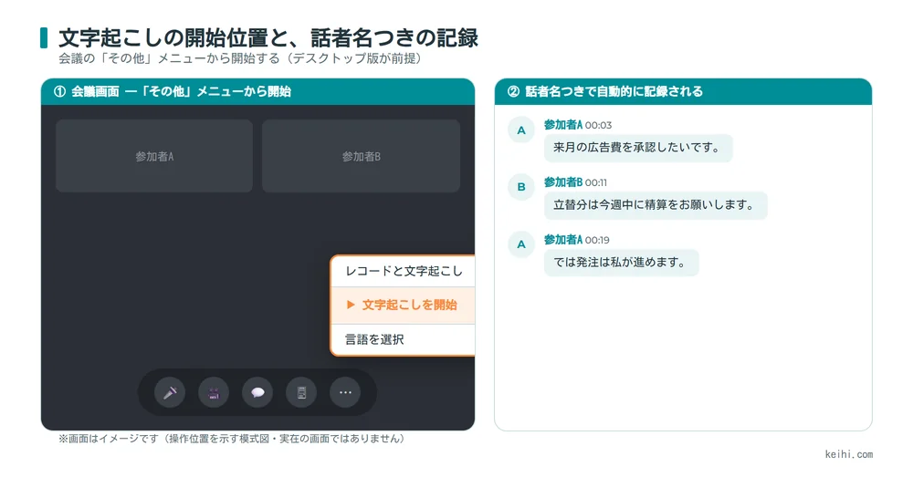The width and height of the screenshot is (913, 477).
Task: Click speaker name 参加者A at 00:19
Action: 563,240
